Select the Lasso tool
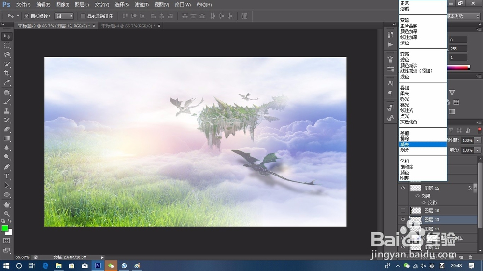 pyautogui.click(x=6, y=55)
